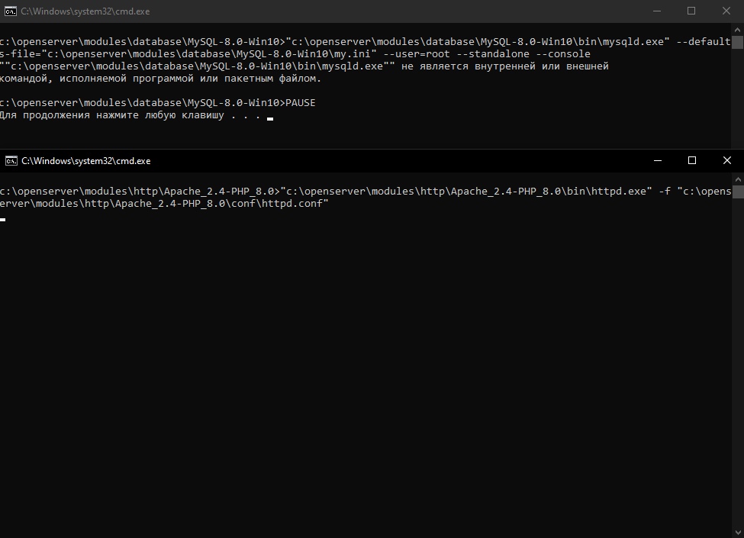
Task: Click the scrollbar thumb in MySQL window
Action: point(738,40)
